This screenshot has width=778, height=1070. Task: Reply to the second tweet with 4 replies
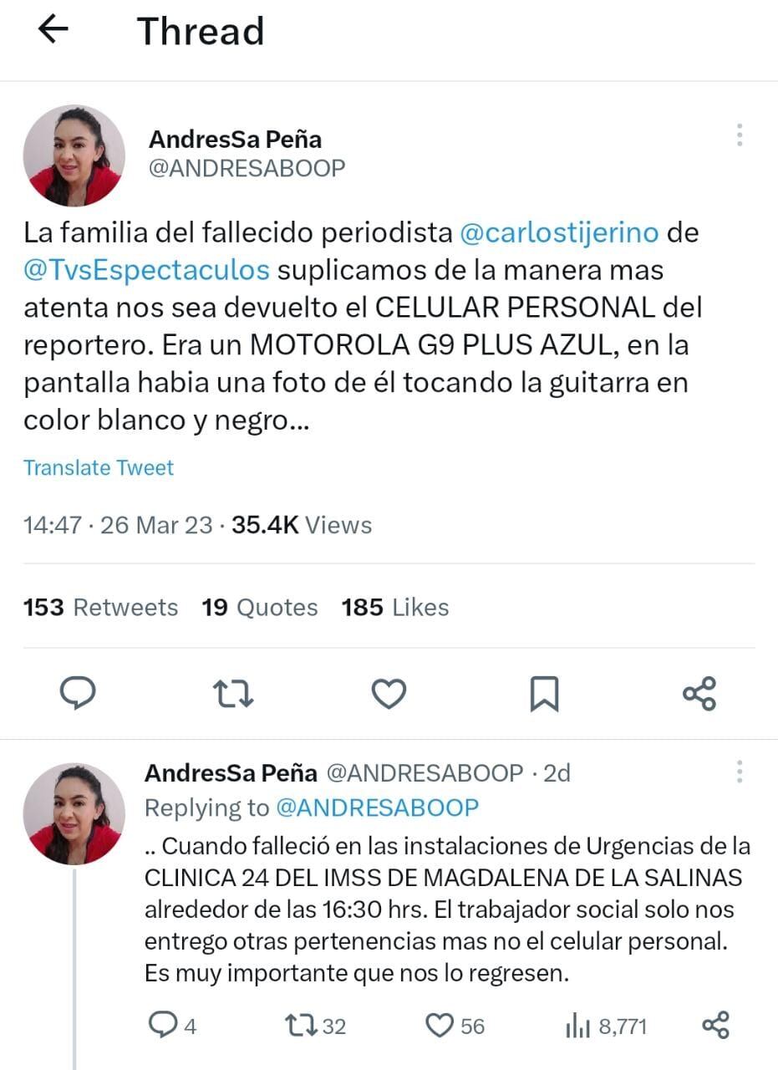(x=173, y=1025)
